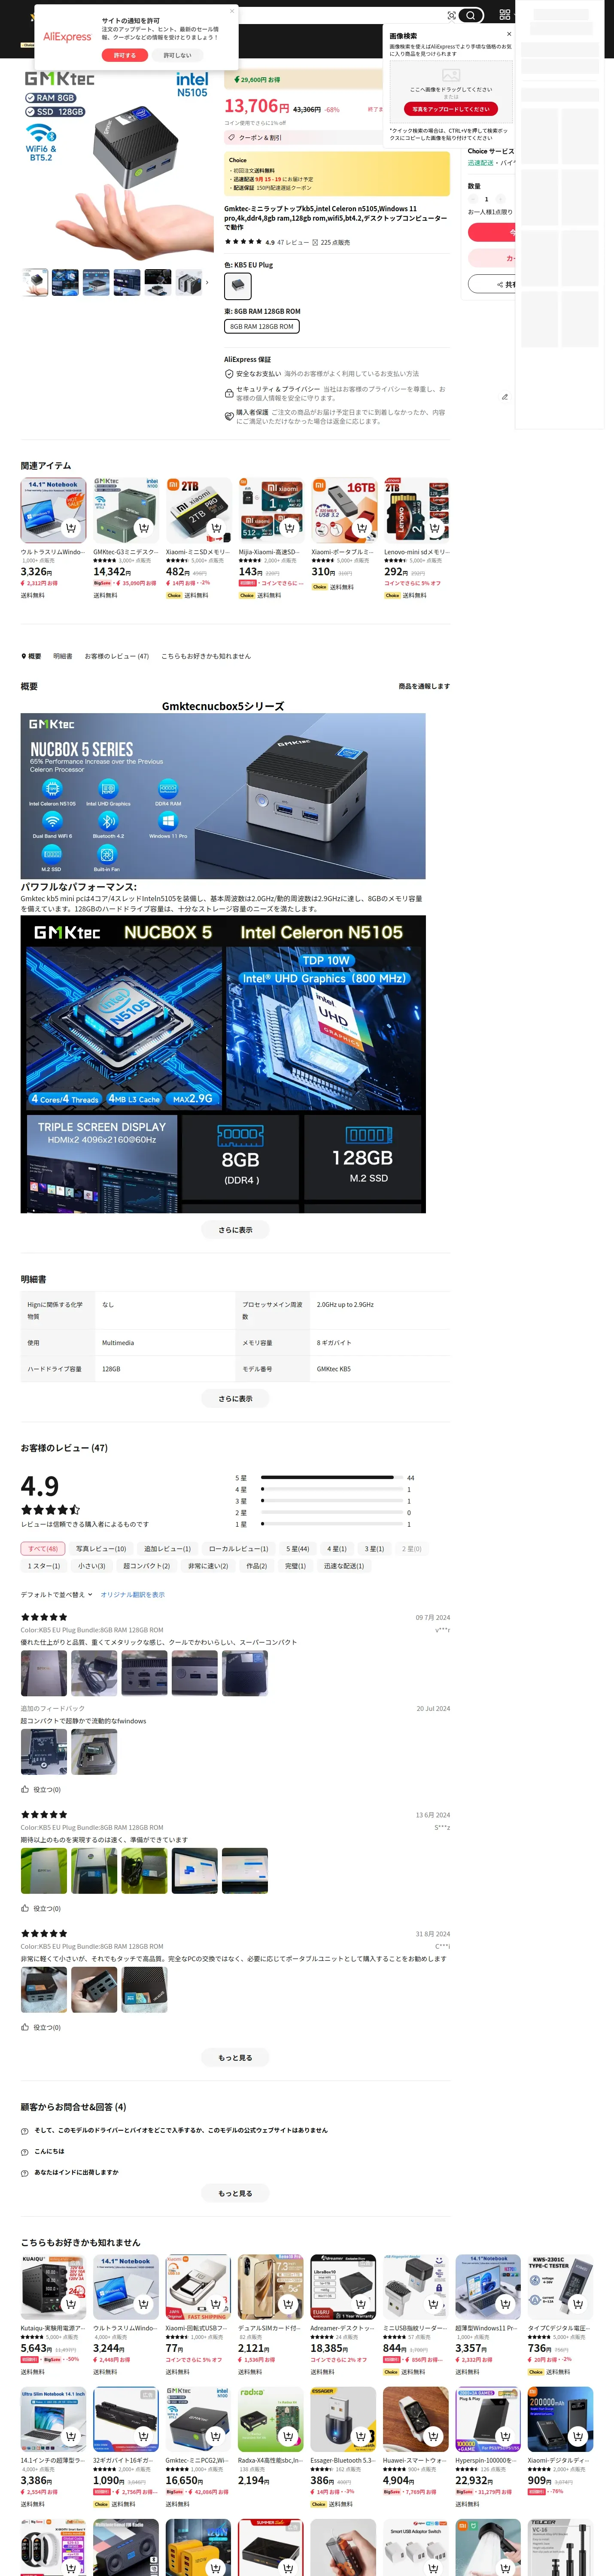Click 商品を通報します report item link
The height and width of the screenshot is (2576, 614).
[x=424, y=686]
